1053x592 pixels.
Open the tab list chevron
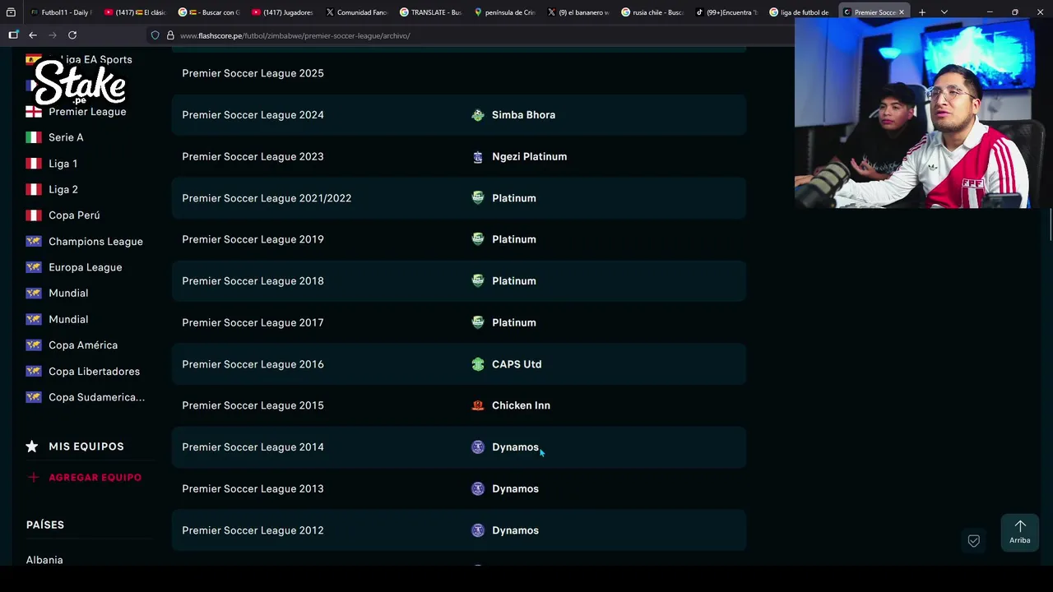pyautogui.click(x=944, y=12)
